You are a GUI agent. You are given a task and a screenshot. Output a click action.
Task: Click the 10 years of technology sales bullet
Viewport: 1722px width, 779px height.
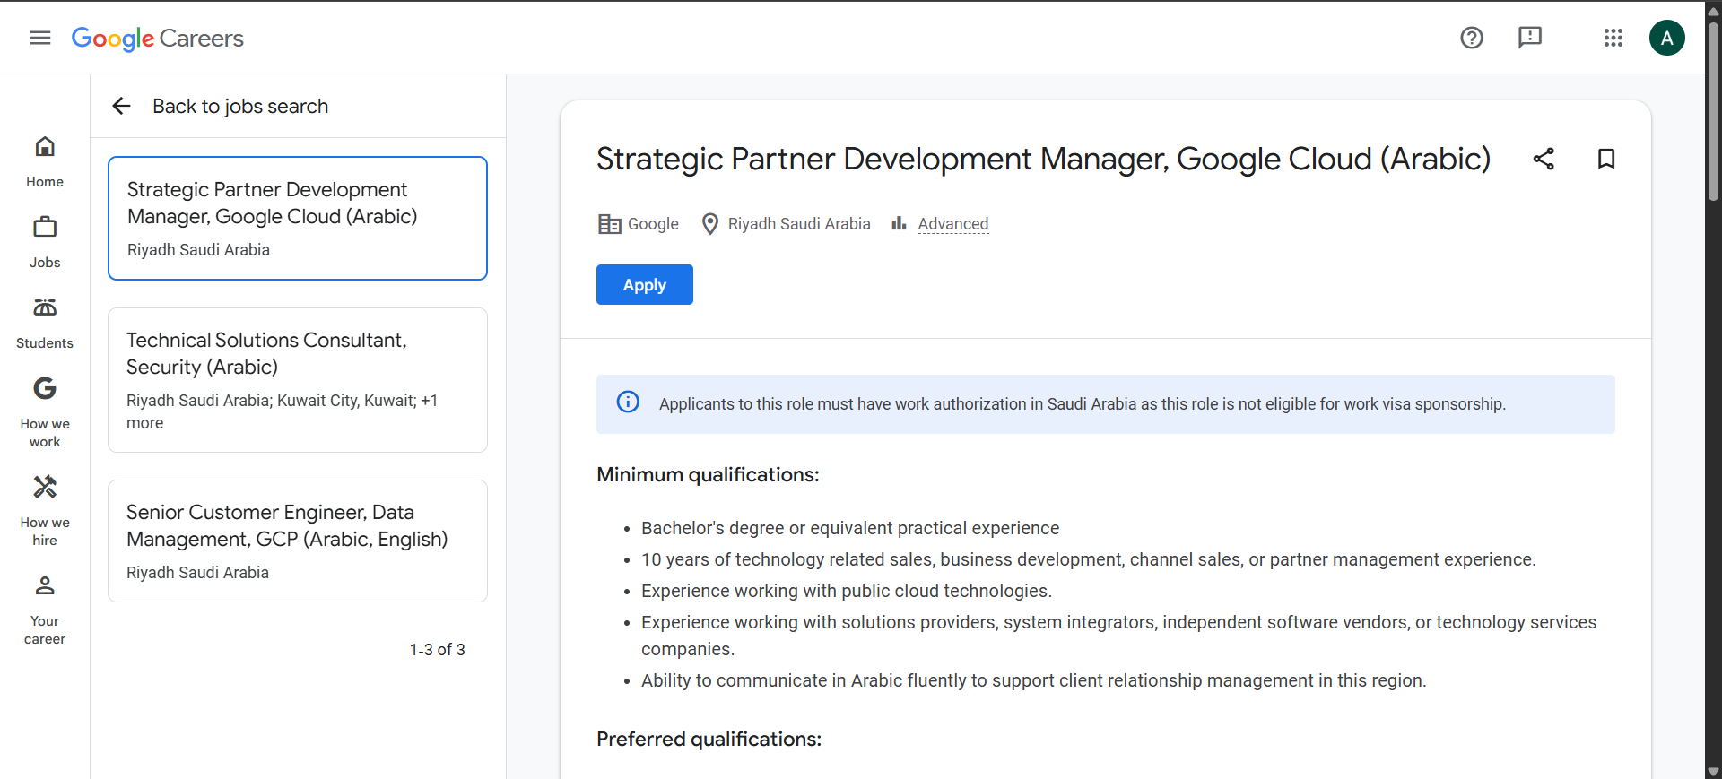pos(1088,559)
